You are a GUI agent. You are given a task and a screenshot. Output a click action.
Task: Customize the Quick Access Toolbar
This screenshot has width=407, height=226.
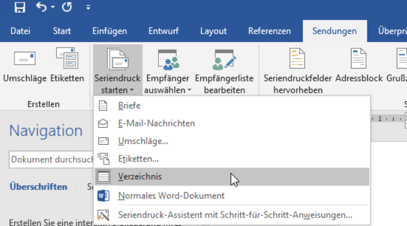(88, 7)
